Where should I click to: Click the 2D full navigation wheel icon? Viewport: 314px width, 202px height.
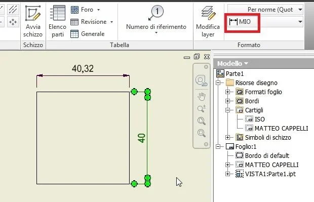point(201,80)
